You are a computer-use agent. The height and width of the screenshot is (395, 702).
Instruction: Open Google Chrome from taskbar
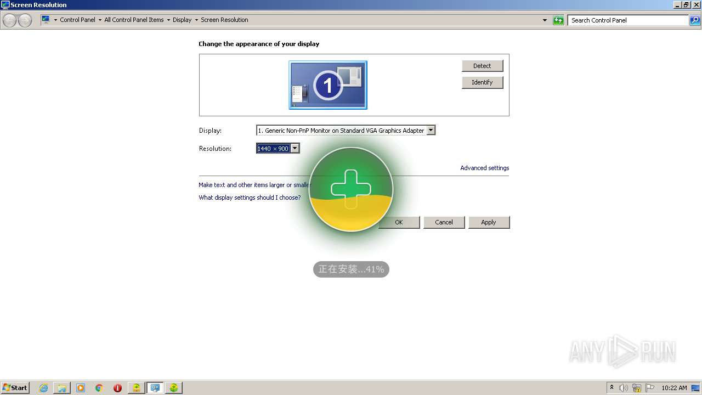click(x=99, y=388)
